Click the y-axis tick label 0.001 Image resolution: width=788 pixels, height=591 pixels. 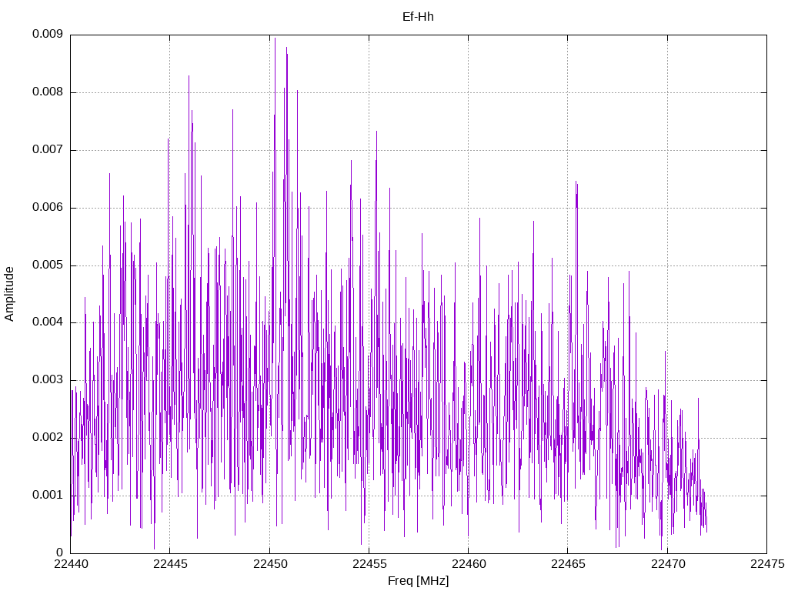coord(47,495)
